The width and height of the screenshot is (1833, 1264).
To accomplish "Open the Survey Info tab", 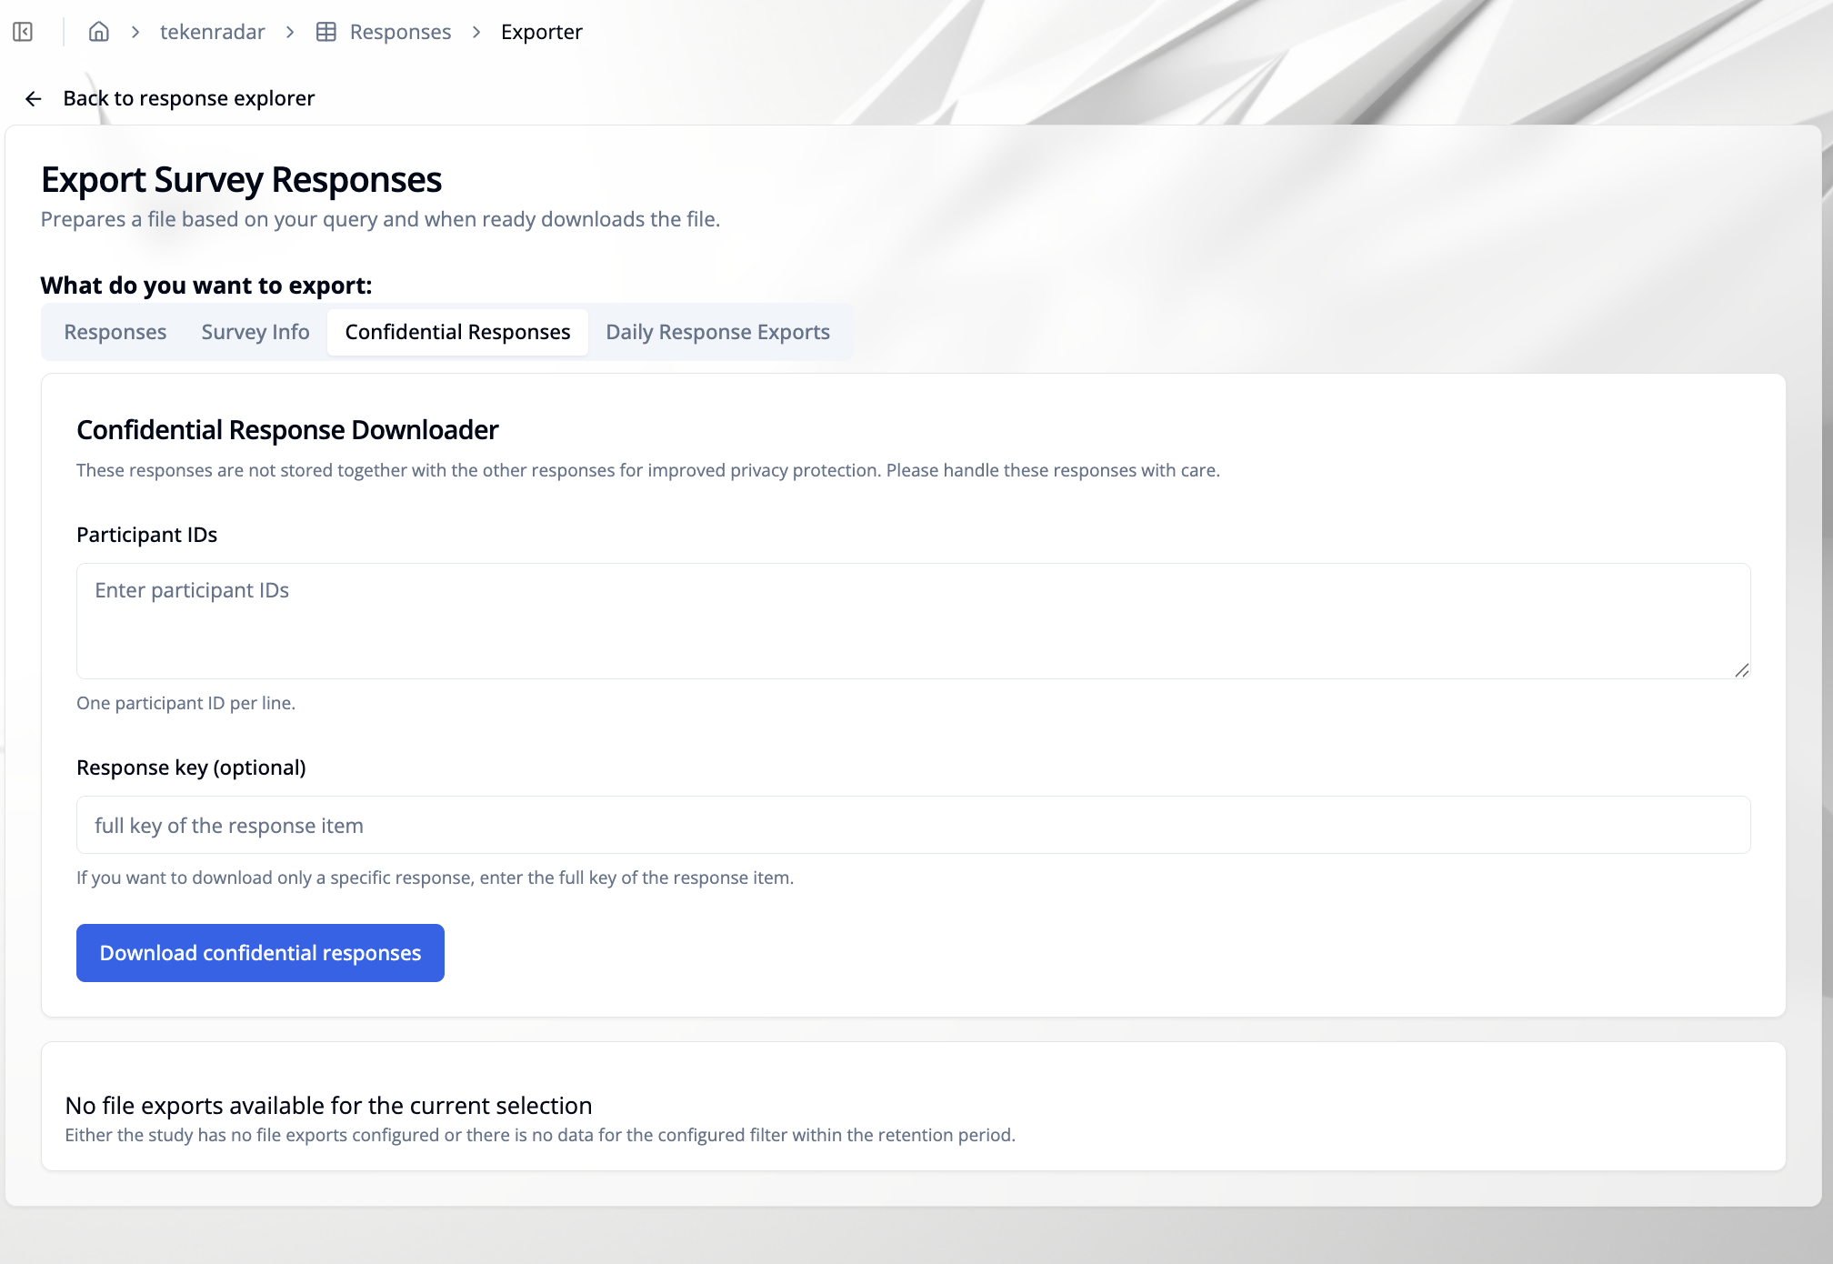I will point(255,331).
